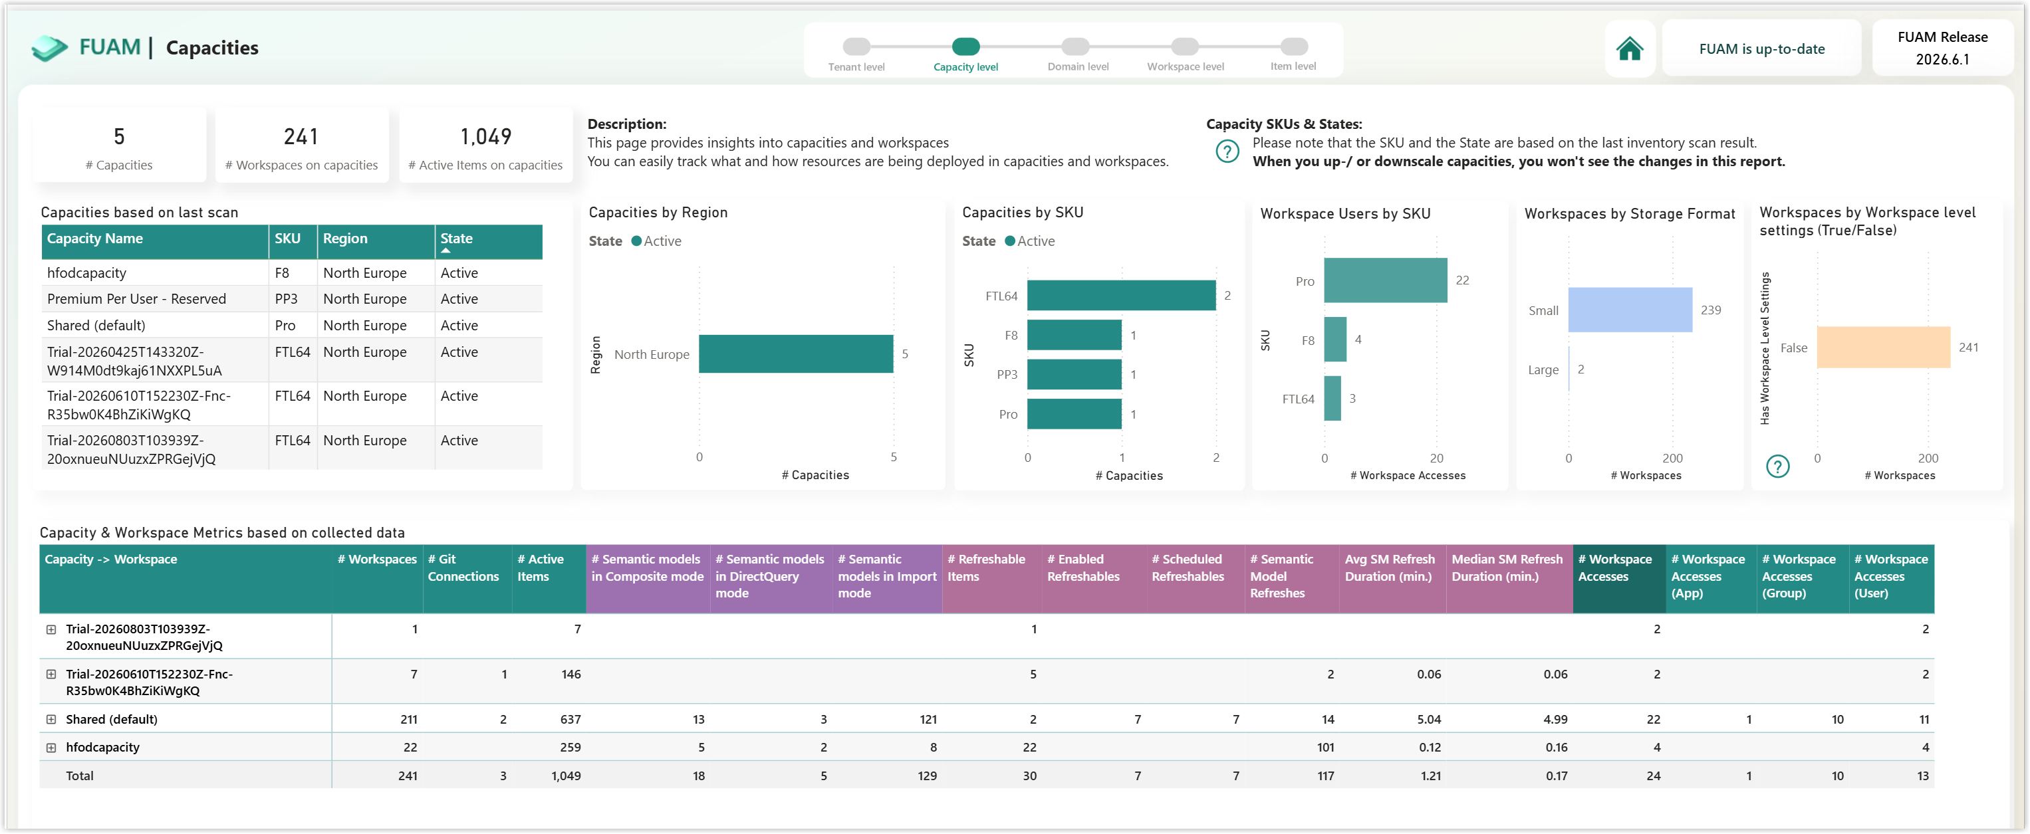Select the False workspace settings bar
This screenshot has height=834, width=2030.
(1884, 348)
